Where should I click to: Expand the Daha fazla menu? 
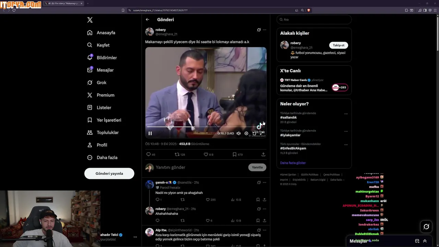(102, 157)
